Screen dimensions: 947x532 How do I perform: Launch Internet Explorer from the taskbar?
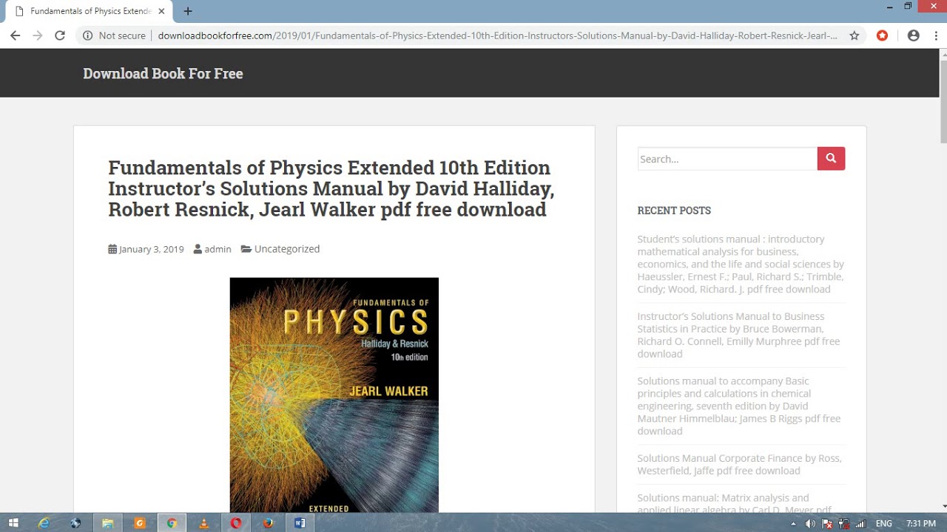click(x=44, y=523)
